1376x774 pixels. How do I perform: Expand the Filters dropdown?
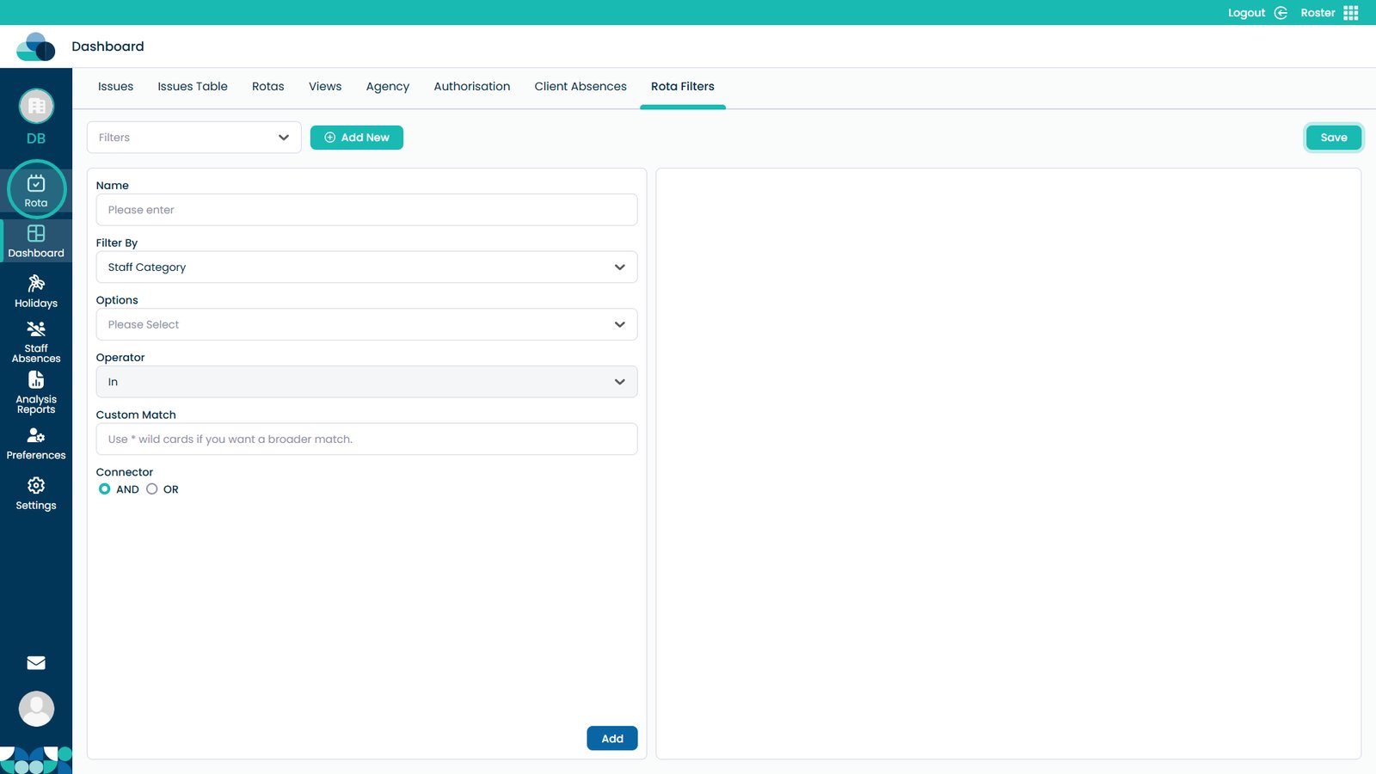click(193, 138)
